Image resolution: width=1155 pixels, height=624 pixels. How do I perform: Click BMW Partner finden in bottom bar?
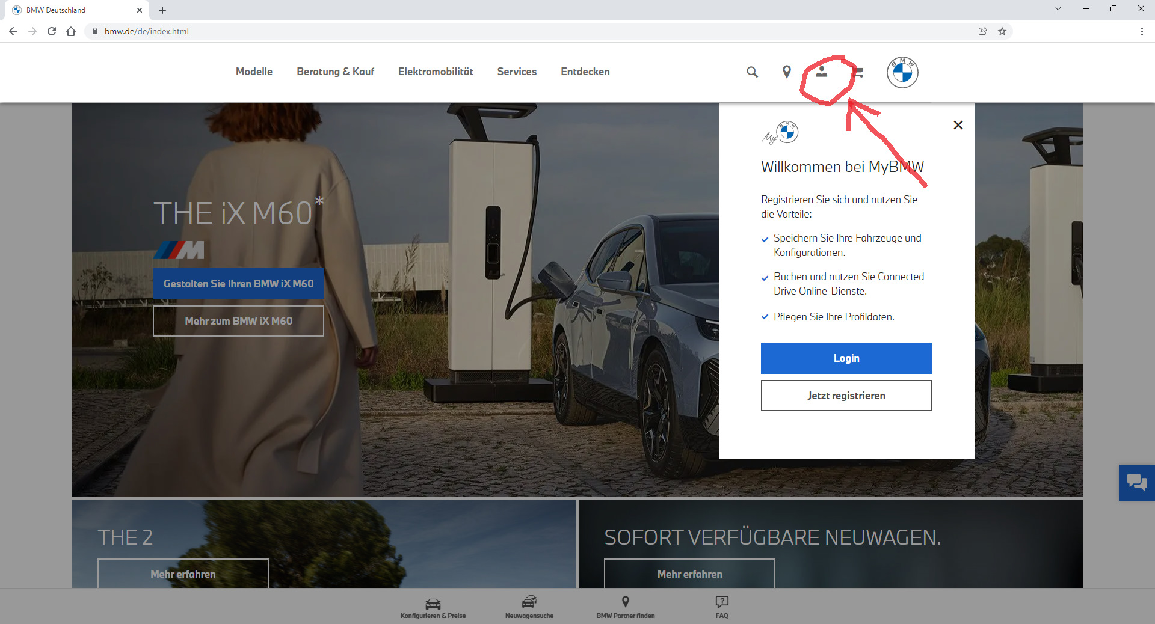coord(626,607)
